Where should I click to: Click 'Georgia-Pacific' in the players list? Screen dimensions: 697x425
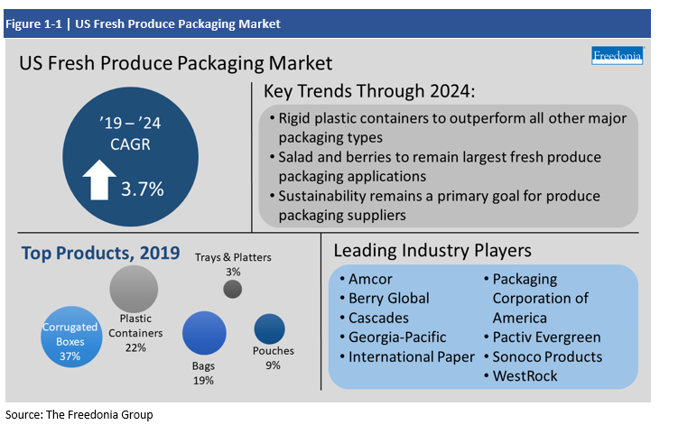397,337
